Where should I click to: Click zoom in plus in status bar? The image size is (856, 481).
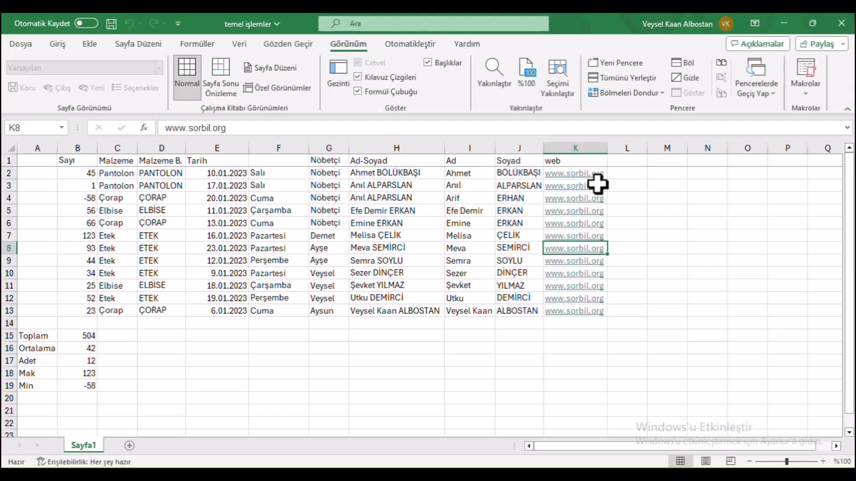click(x=823, y=461)
